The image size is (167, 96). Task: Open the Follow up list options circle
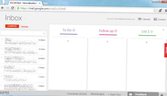tap(116, 31)
